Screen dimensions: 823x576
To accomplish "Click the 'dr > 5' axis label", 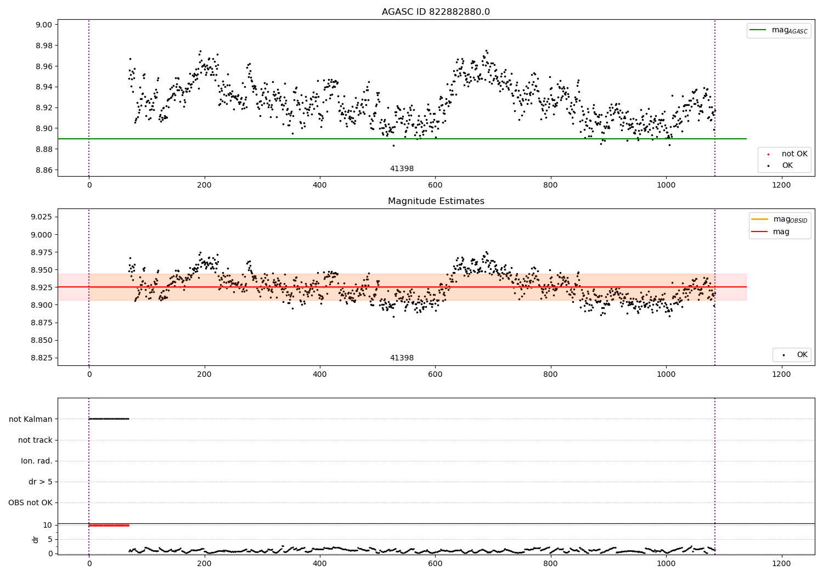I will coord(41,482).
